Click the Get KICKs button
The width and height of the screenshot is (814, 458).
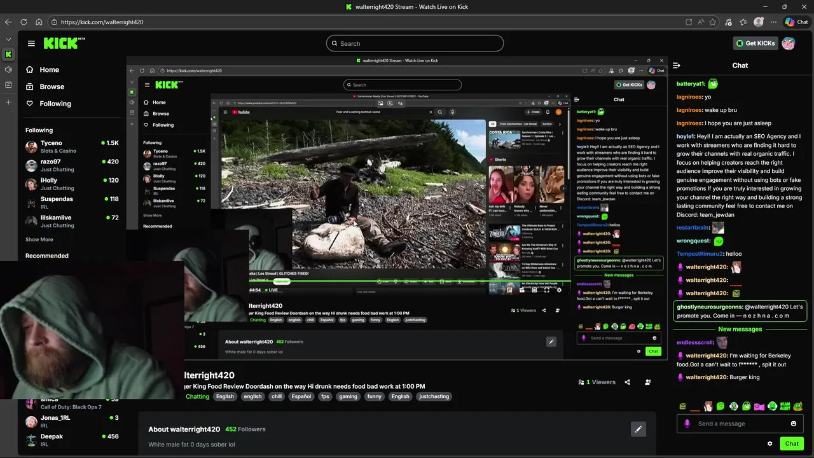[x=755, y=43]
